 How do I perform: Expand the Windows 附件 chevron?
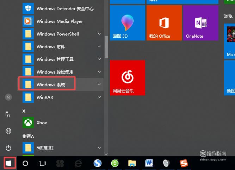pyautogui.click(x=99, y=46)
